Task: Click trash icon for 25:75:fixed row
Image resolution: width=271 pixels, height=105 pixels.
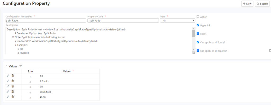Action: pyautogui.click(x=13, y=92)
